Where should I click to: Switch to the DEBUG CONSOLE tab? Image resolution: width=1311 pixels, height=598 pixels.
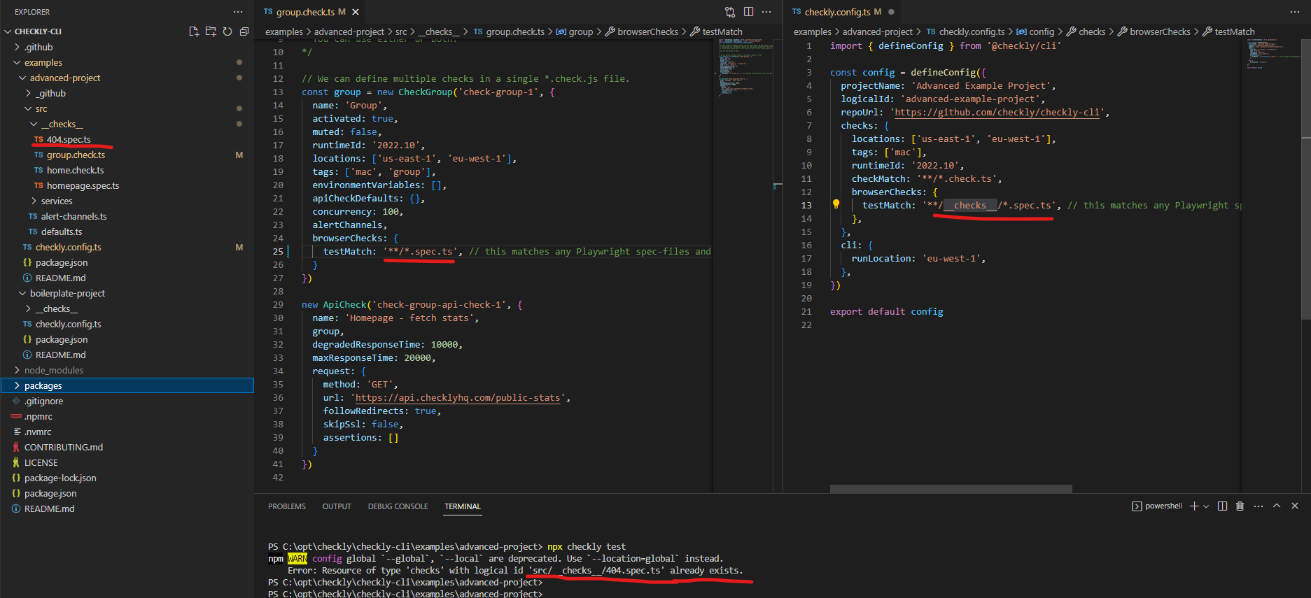(x=398, y=506)
